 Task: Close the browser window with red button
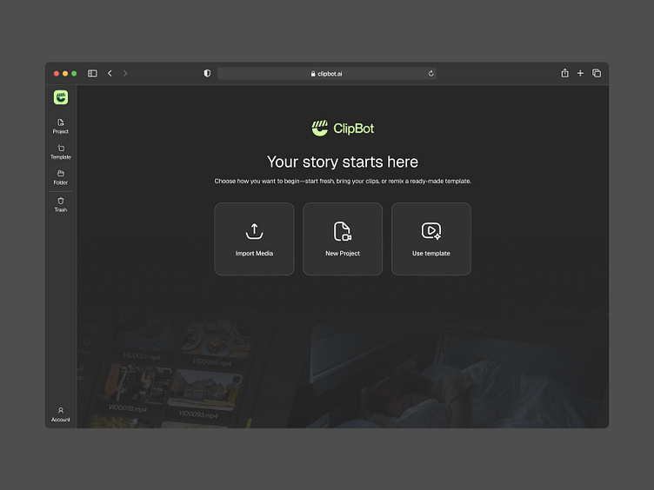[57, 73]
